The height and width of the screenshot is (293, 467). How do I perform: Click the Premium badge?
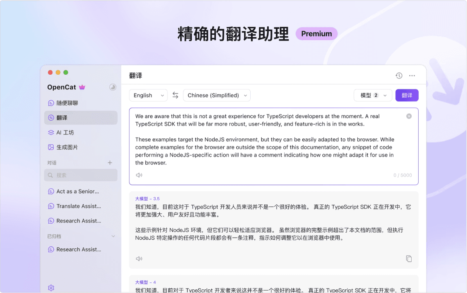tap(317, 34)
